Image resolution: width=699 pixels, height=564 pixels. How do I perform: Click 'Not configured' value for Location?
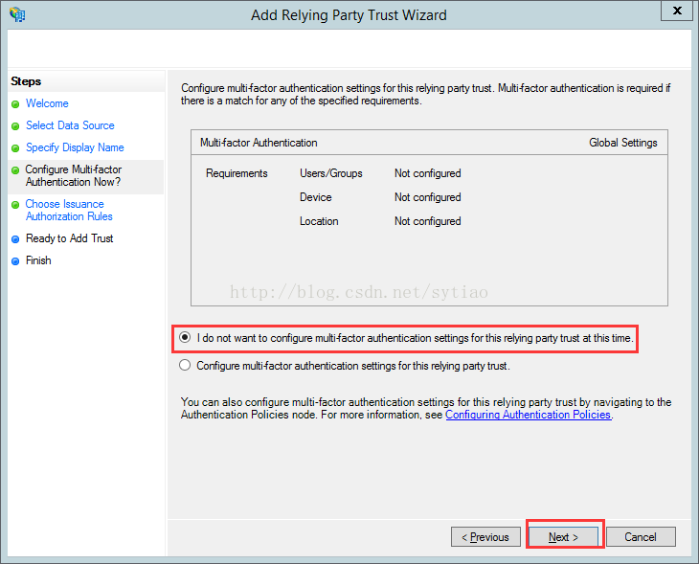427,221
